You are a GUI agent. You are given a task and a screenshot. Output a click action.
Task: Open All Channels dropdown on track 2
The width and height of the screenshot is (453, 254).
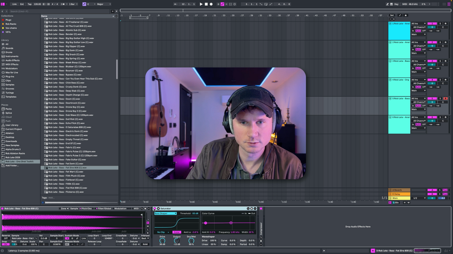[418, 46]
